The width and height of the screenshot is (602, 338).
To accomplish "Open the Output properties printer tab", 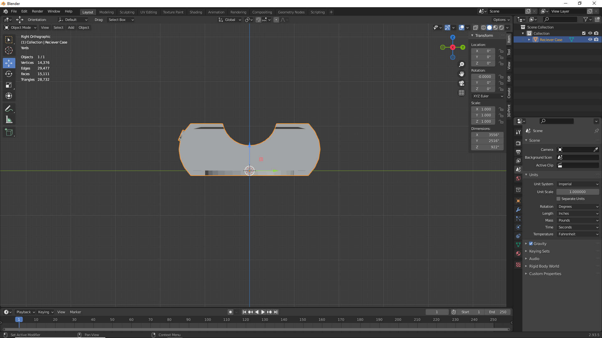I will pos(518,152).
